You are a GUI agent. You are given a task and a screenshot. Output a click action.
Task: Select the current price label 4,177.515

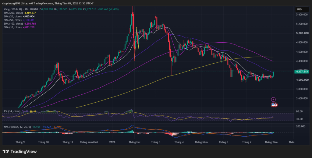[x=302, y=72]
